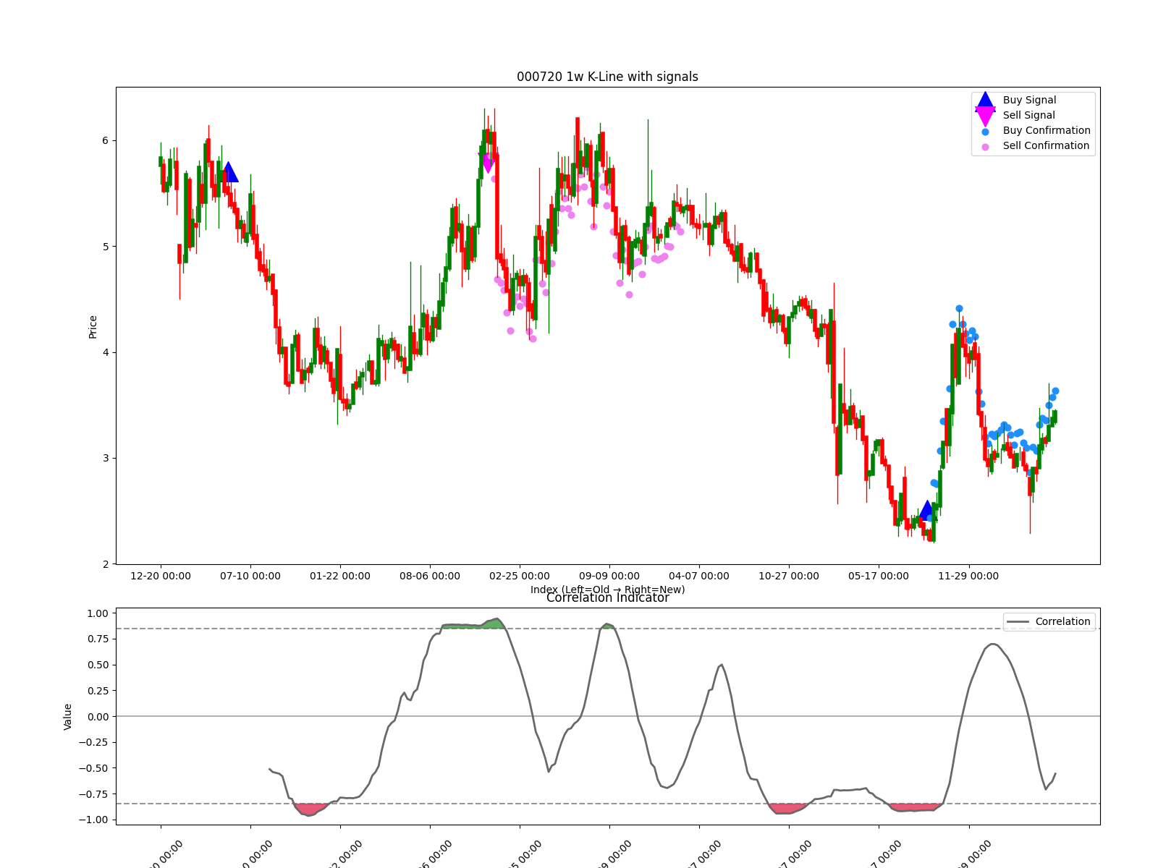Click the topmost Buy Confirmation dot on chart

(959, 308)
